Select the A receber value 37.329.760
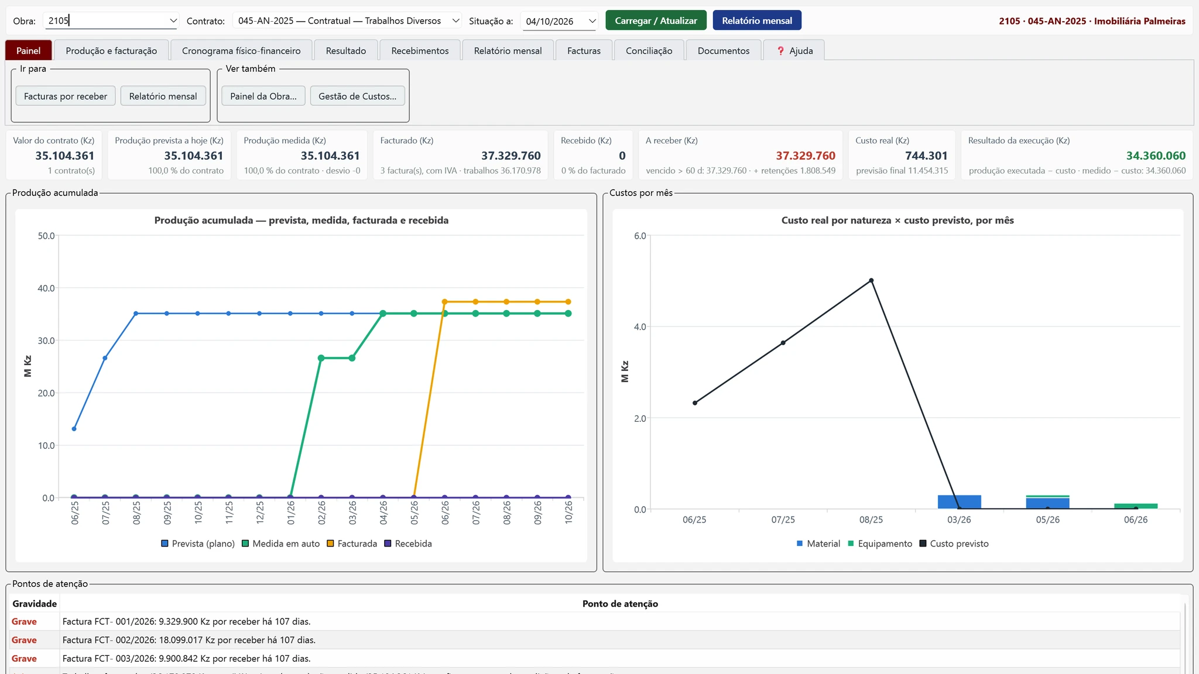1199x674 pixels. (x=806, y=156)
